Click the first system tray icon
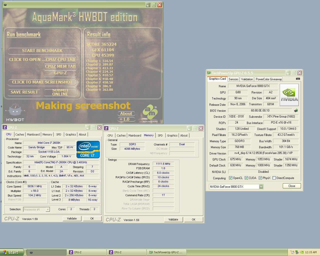320x256 pixels. pyautogui.click(x=292, y=252)
